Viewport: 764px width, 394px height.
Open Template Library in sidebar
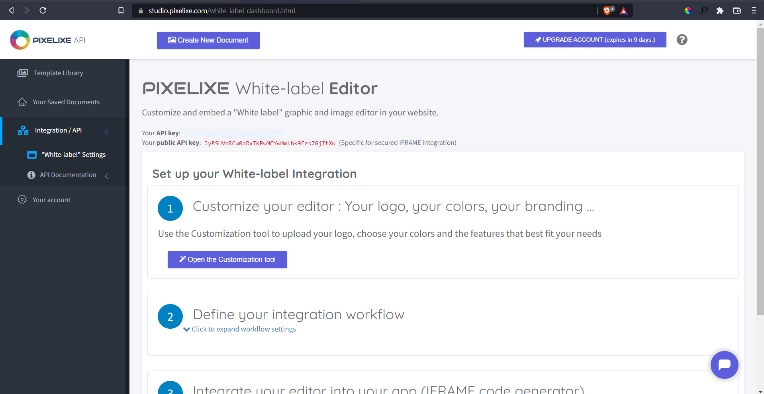point(59,73)
